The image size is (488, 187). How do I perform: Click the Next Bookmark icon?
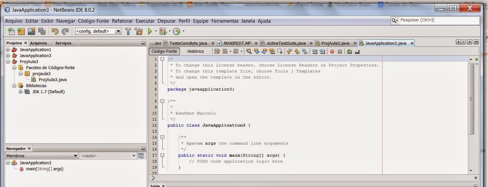click(x=297, y=51)
